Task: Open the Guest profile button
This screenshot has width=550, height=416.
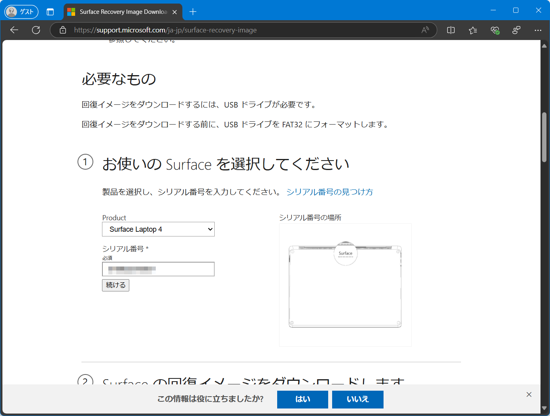Action: tap(21, 12)
